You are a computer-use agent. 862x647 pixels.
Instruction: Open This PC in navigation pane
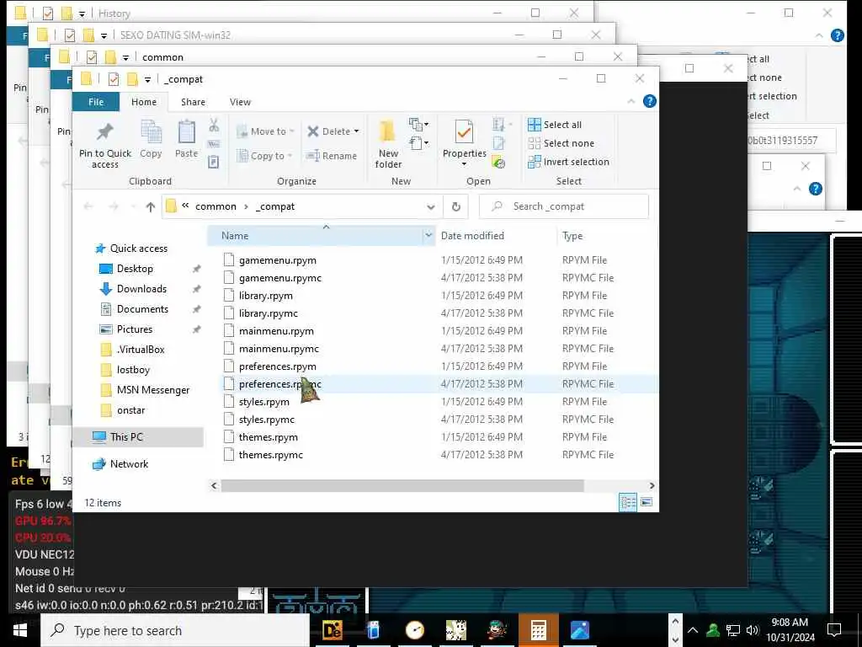tap(126, 437)
